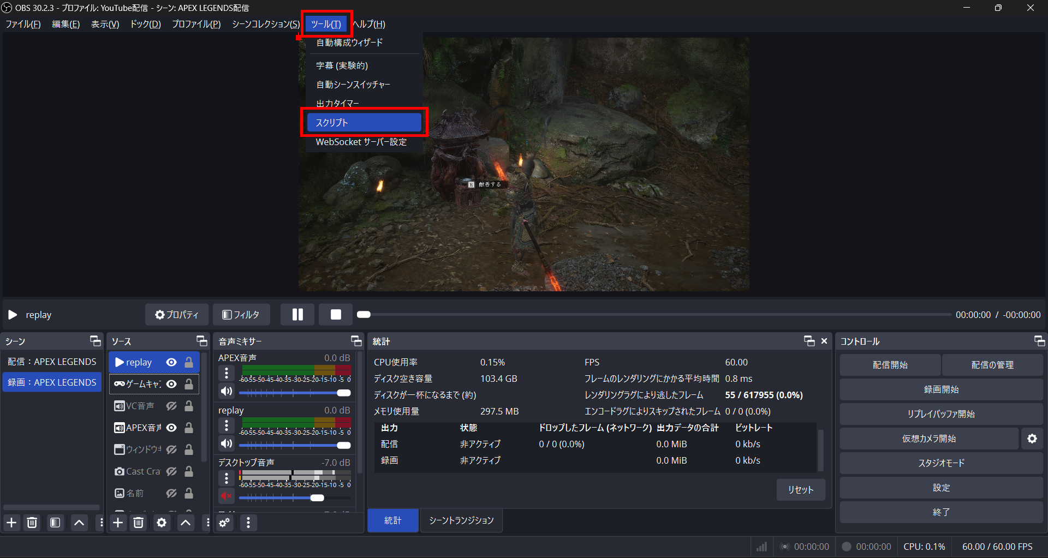1048x558 pixels.
Task: Open scene filters in the Scenes panel toolbar
Action: [x=55, y=523]
